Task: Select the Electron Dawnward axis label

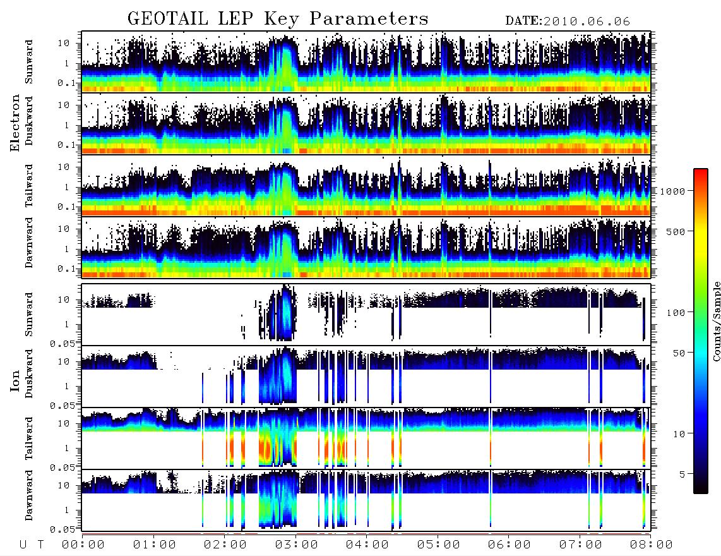Action: click(x=29, y=243)
